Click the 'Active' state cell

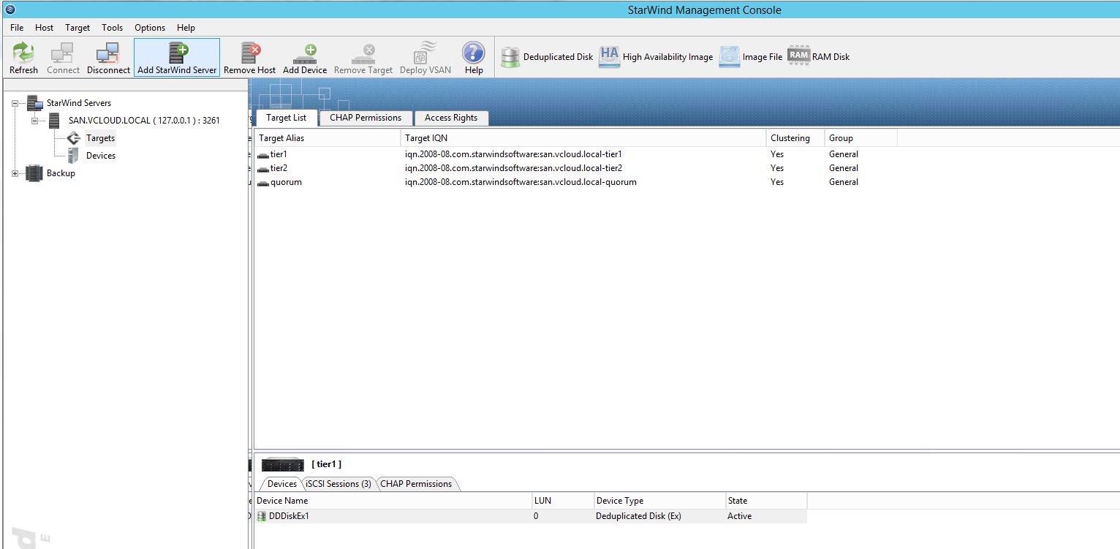[739, 516]
